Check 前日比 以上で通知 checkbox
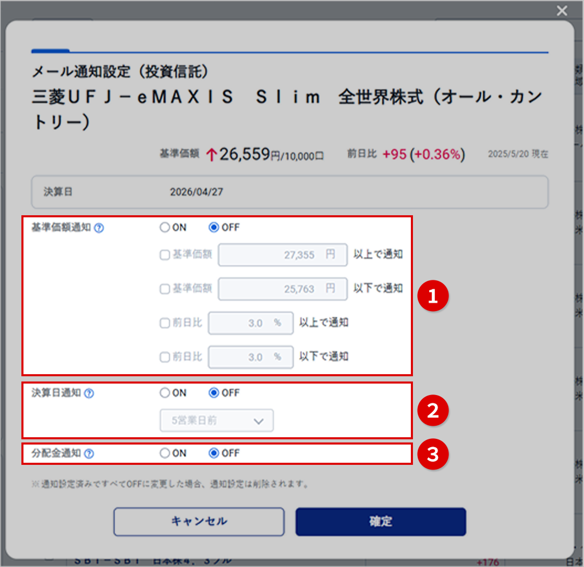The width and height of the screenshot is (584, 567). (165, 323)
